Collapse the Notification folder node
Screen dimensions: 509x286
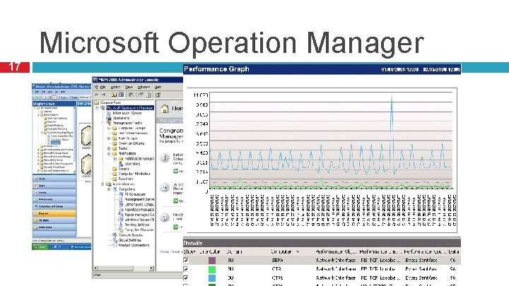(x=109, y=154)
